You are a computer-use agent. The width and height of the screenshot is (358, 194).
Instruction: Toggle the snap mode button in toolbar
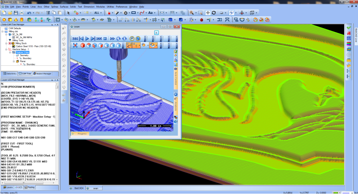tap(232, 13)
